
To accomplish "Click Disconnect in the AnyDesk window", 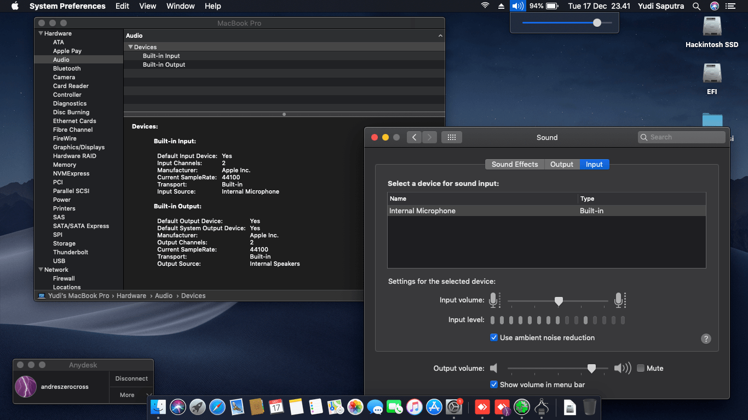I will pyautogui.click(x=131, y=378).
